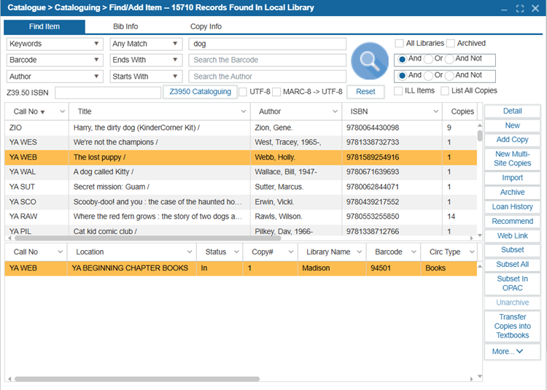
Task: Click the Subset button
Action: point(512,250)
